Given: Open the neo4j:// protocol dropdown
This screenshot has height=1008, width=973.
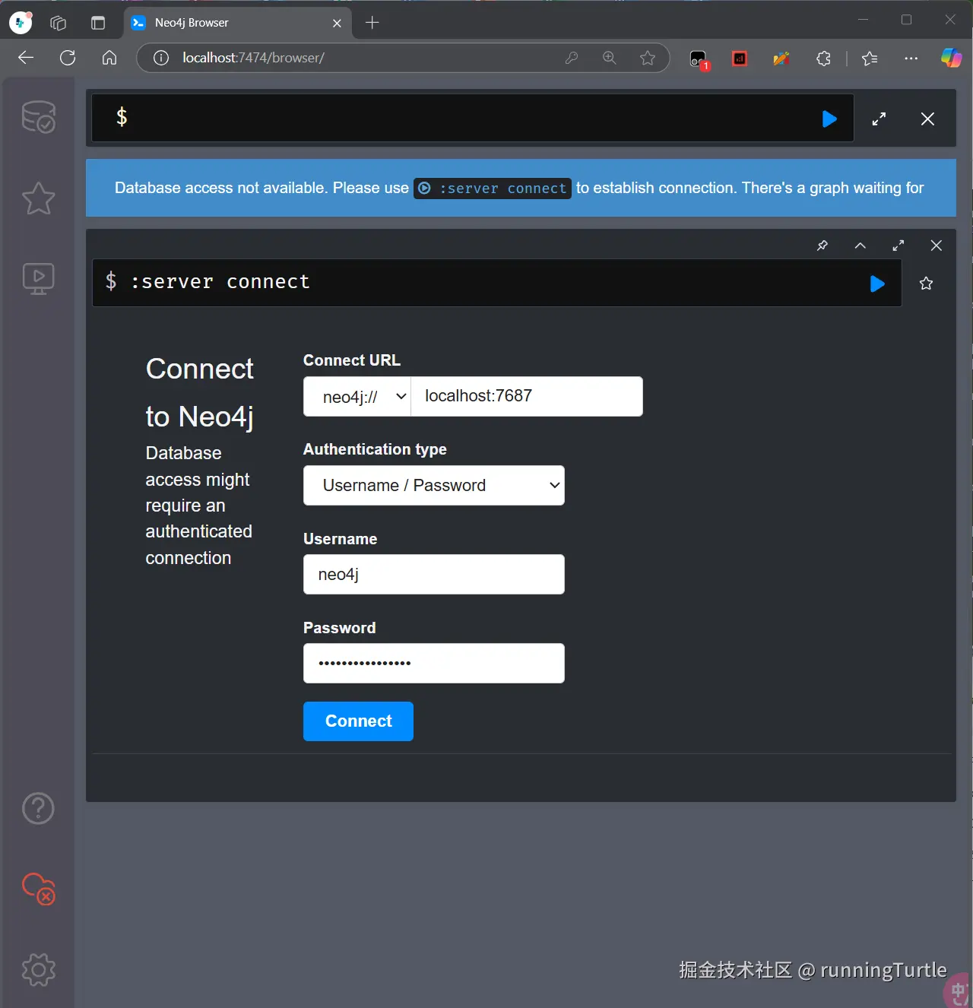Looking at the screenshot, I should click(357, 396).
